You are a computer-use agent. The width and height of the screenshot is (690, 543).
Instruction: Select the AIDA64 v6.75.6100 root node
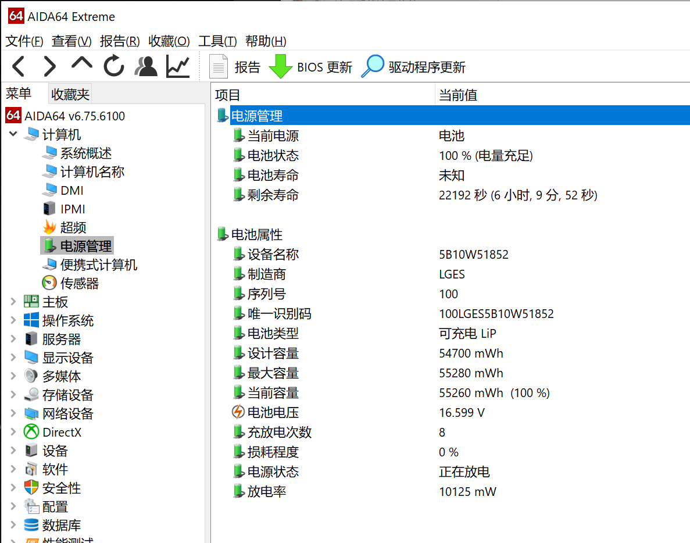[65, 116]
